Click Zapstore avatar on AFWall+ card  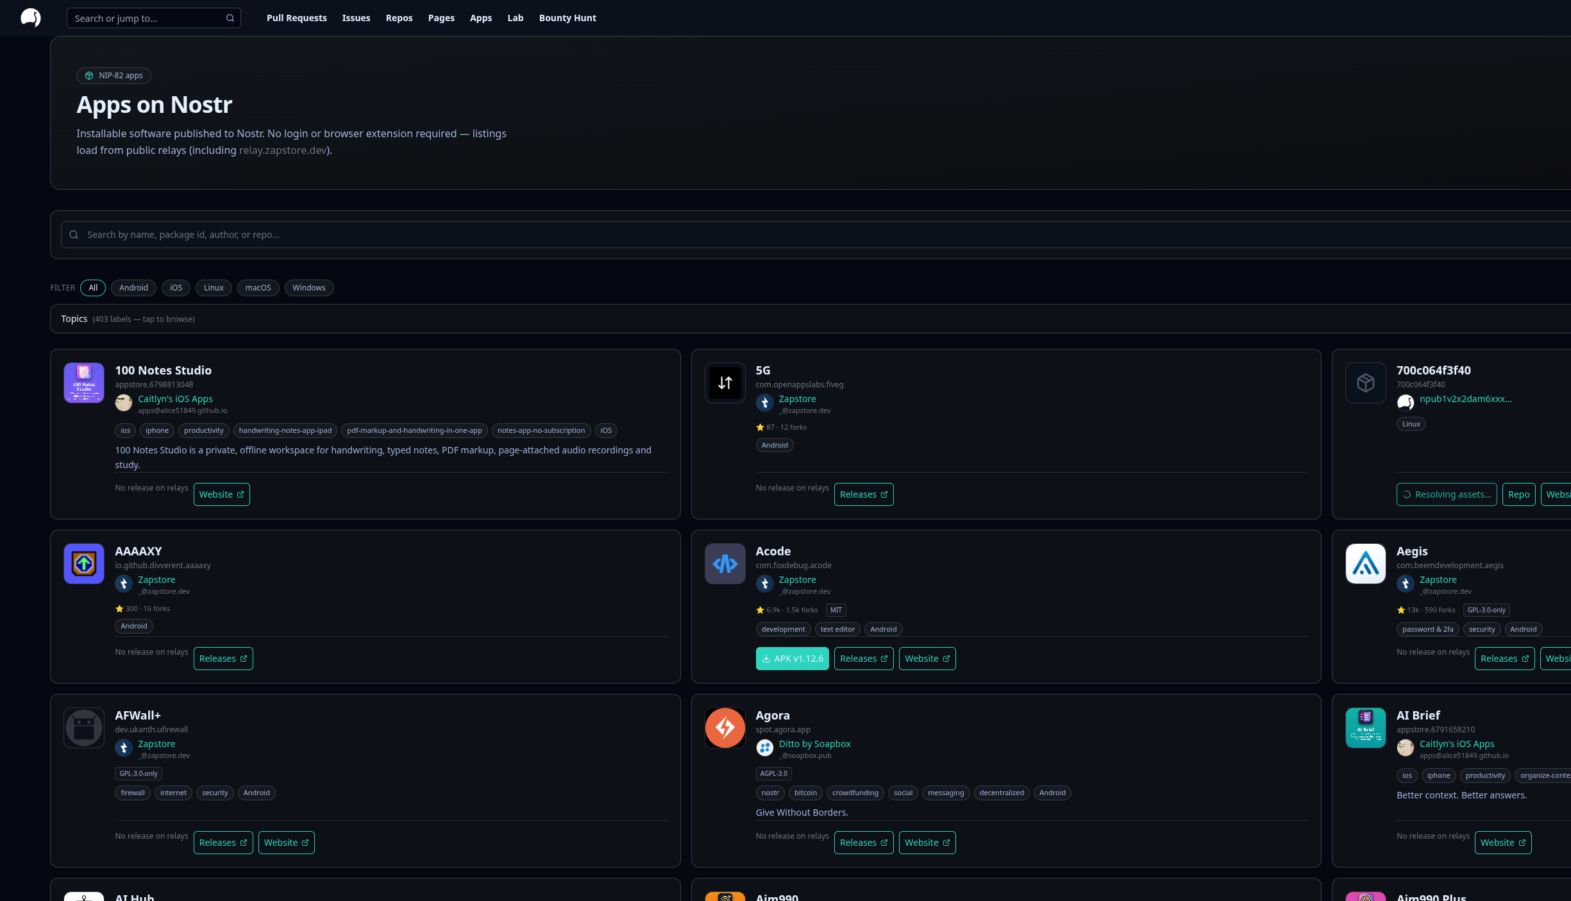click(x=124, y=748)
